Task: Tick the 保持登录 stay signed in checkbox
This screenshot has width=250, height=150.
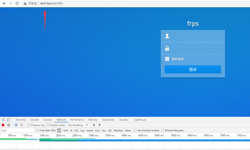Action: click(x=167, y=59)
